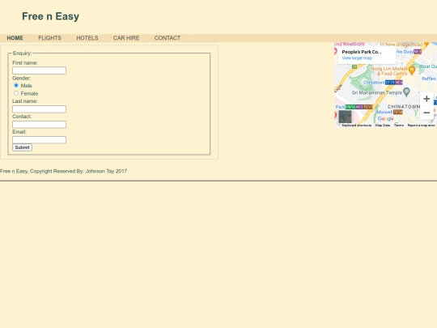Screen dimensions: 437x328
Task: Click into the Last name field
Action: 40,109
